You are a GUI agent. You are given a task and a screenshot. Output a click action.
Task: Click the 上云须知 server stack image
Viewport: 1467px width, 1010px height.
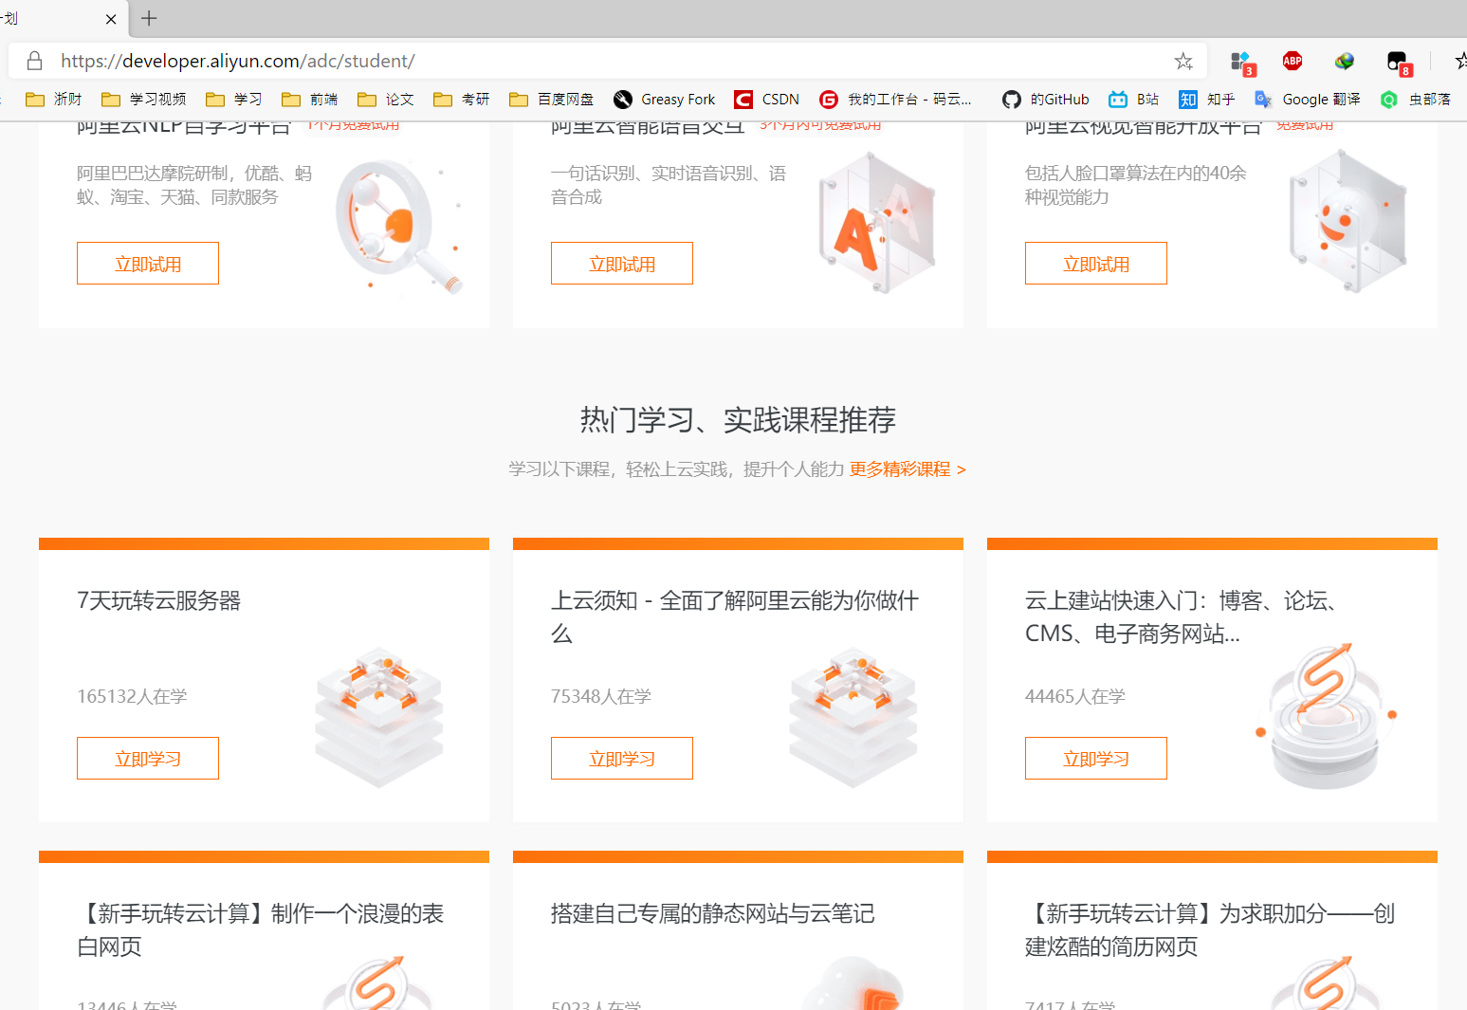(853, 717)
